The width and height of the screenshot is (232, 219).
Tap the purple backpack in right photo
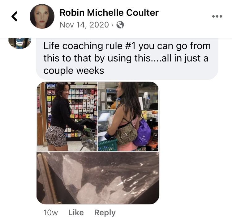point(142,133)
